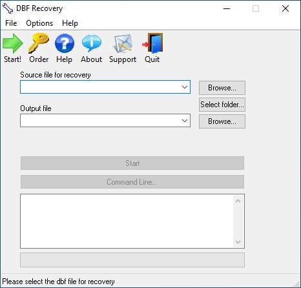Viewport: 301px width, 288px height.
Task: Expand the Output file dropdown arrow
Action: [185, 121]
